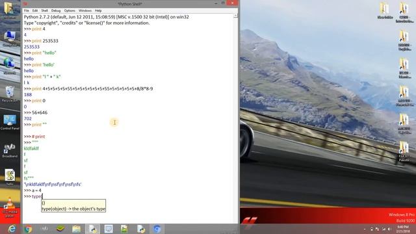This screenshot has height=234, width=416.
Task: Click the type(object) calltip tooltip
Action: pos(73,205)
